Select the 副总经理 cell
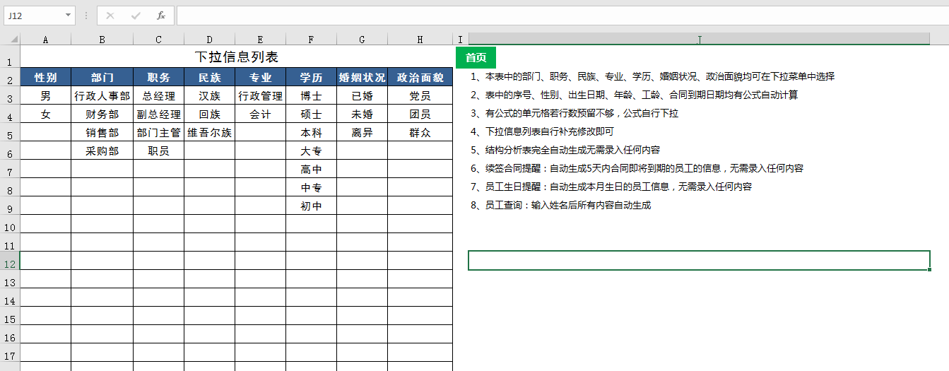 pyautogui.click(x=159, y=114)
